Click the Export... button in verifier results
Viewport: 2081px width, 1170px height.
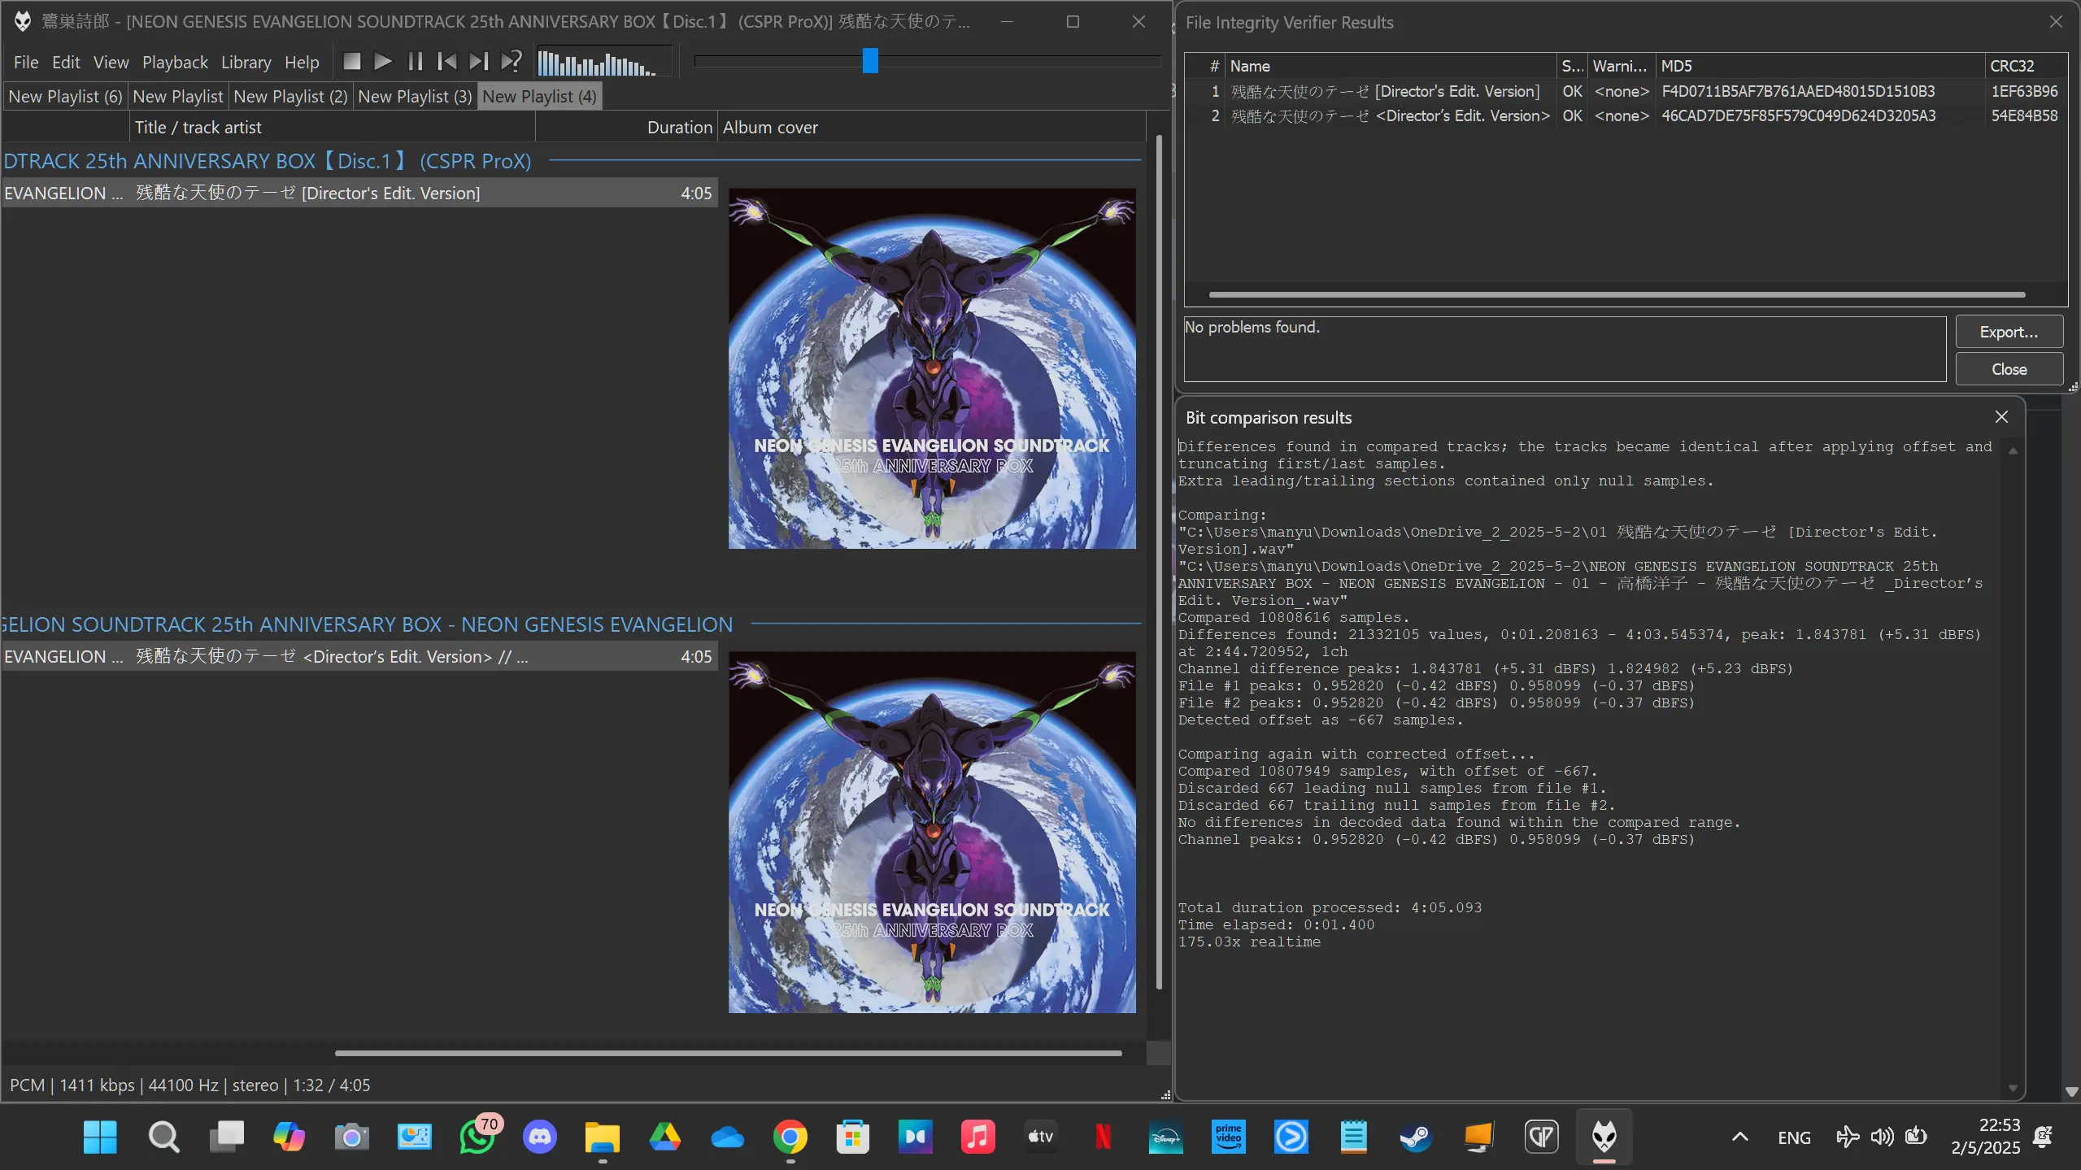[2009, 332]
